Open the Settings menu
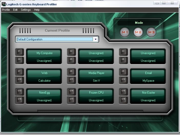 [26, 10]
